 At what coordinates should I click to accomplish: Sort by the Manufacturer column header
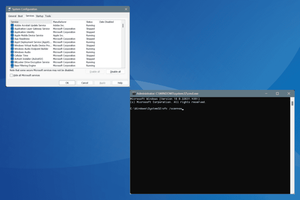point(69,22)
